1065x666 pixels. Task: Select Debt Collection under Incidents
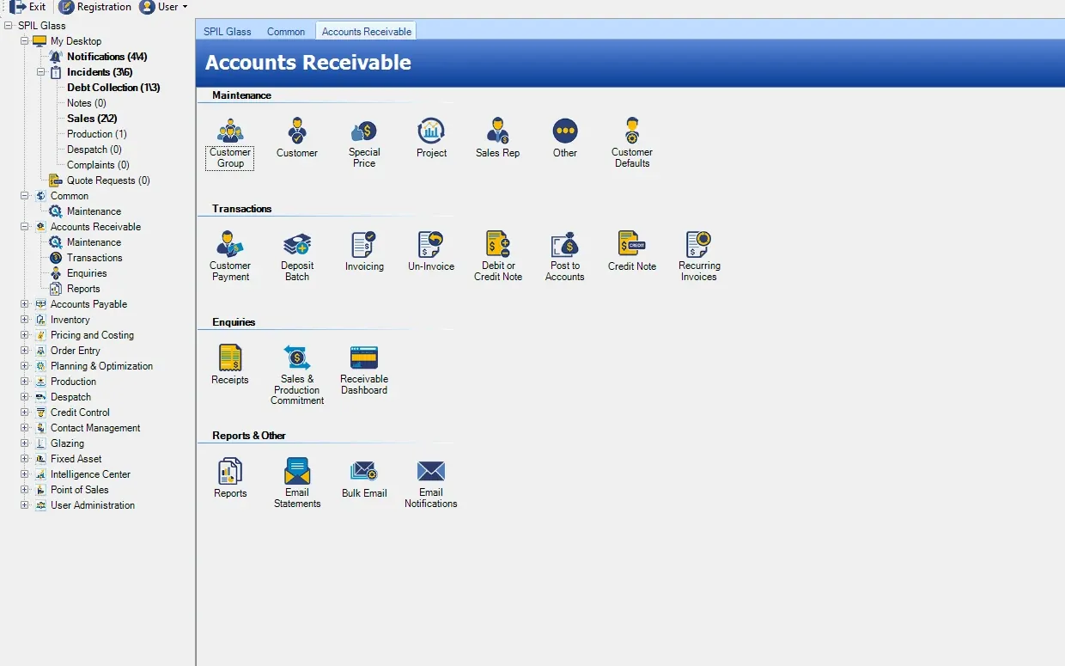(x=113, y=88)
